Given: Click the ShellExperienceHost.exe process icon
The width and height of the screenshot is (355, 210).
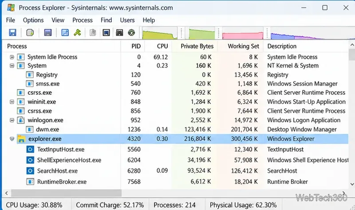Looking at the screenshot, I should tap(30, 160).
